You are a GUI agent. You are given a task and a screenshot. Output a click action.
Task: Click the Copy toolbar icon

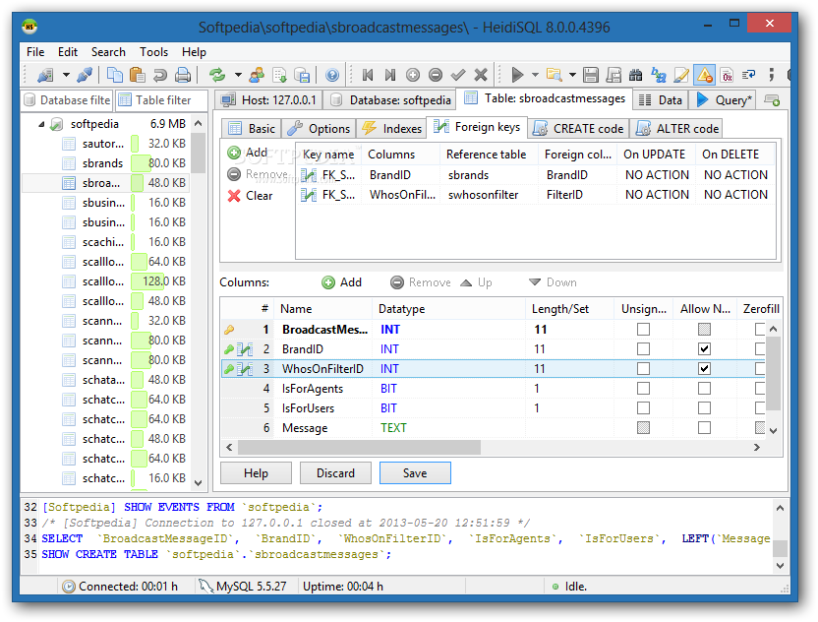[115, 75]
